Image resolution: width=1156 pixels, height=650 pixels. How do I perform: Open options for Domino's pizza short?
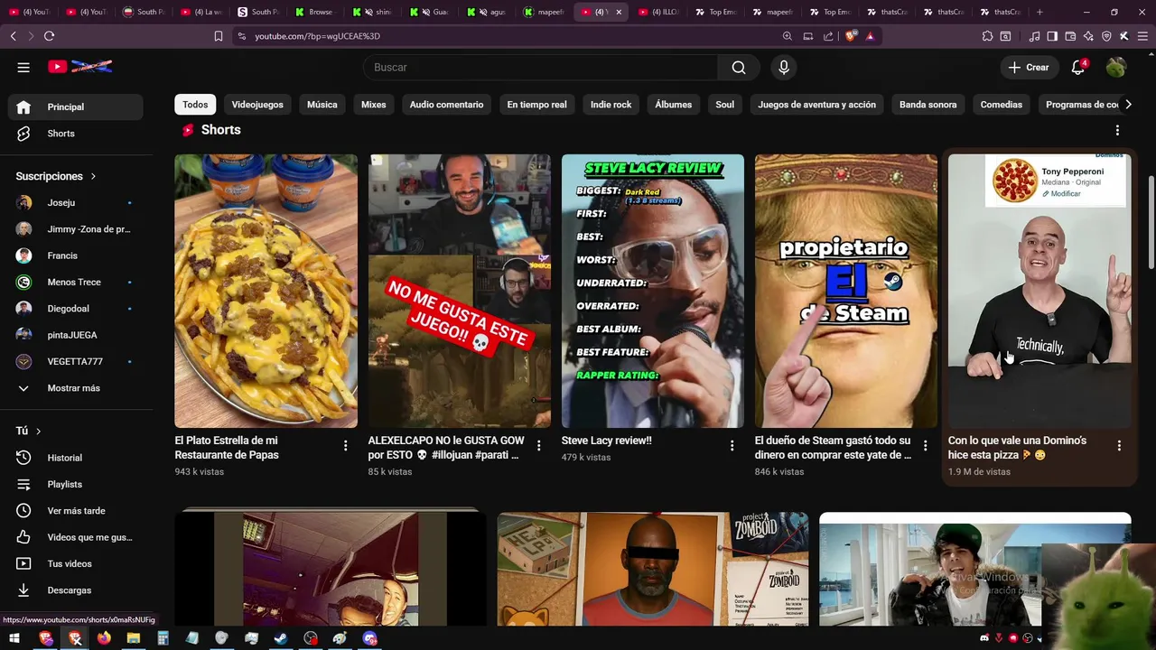(1119, 445)
